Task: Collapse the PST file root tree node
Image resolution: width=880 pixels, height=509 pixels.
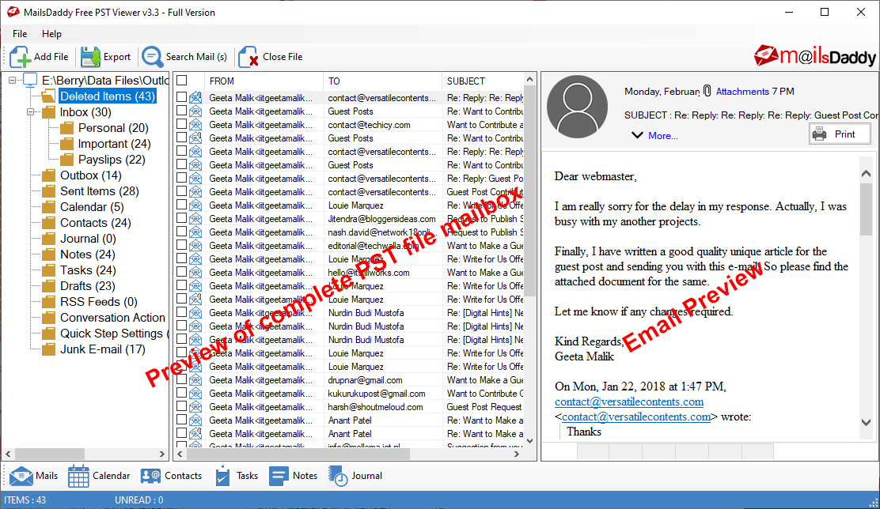Action: pos(13,81)
